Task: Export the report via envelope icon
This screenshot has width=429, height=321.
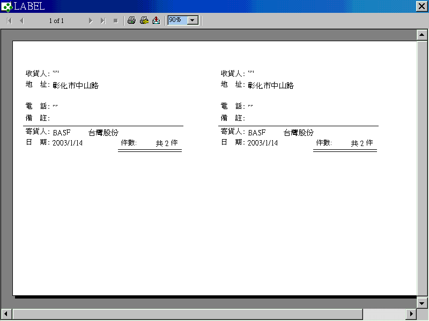Action: point(156,20)
